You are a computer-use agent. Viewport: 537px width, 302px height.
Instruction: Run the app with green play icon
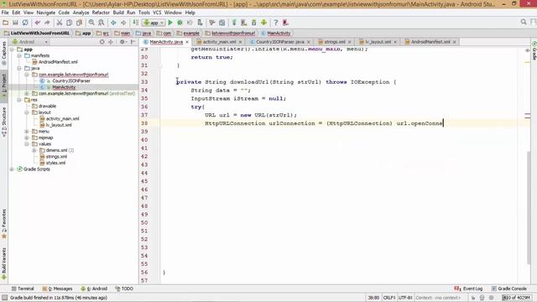[170, 23]
